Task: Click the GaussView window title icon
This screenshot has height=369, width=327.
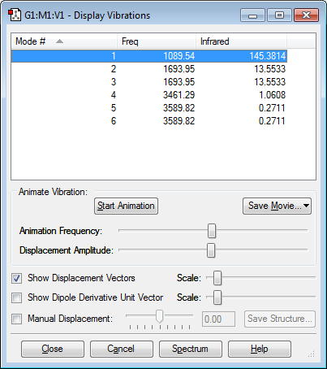Action: pos(15,15)
